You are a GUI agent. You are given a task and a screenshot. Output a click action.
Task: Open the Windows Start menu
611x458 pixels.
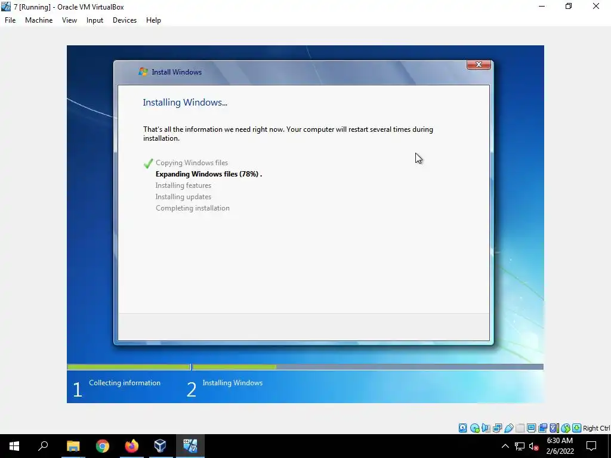click(x=14, y=446)
